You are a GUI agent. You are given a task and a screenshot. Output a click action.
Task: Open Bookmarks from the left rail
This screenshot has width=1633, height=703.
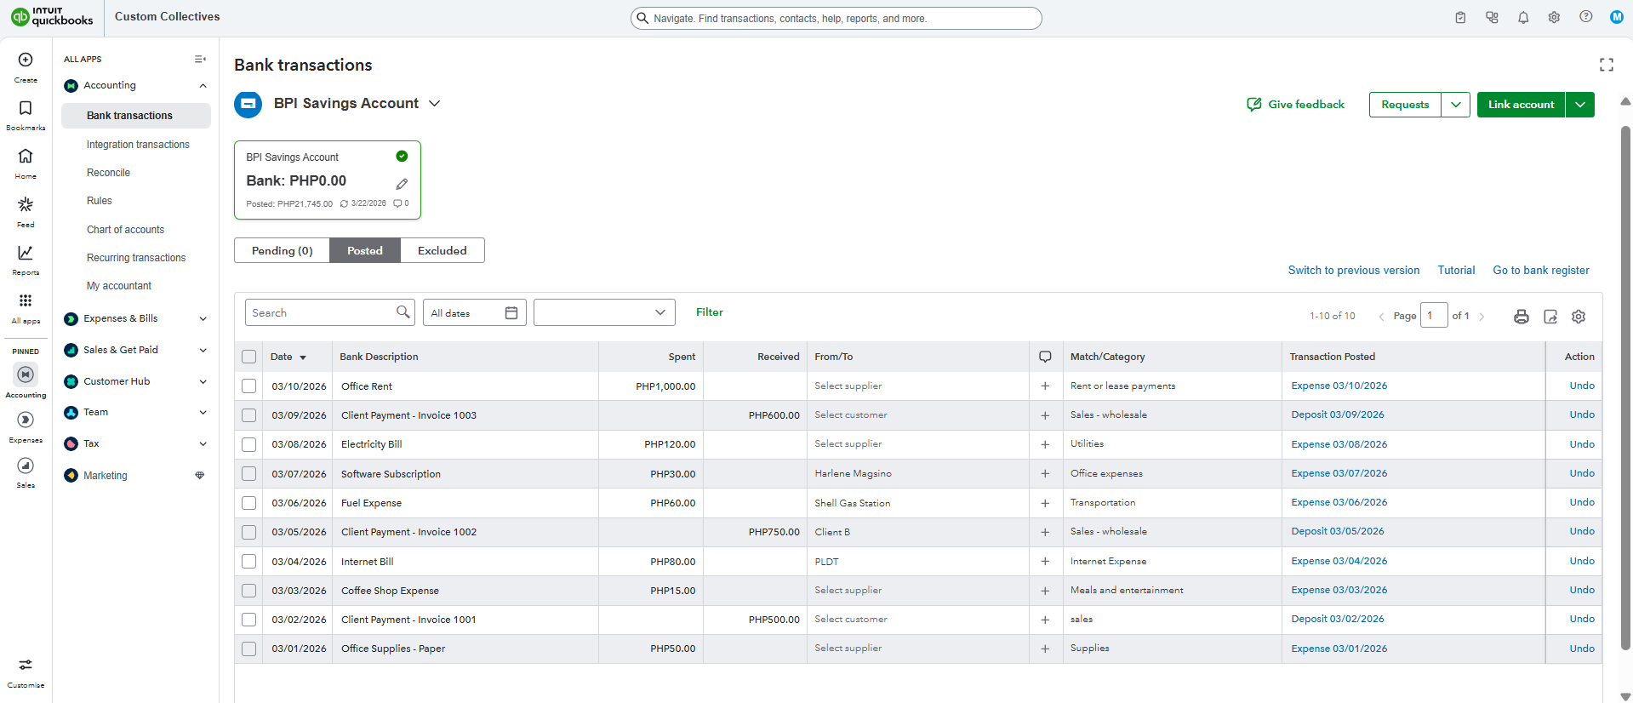tap(26, 108)
